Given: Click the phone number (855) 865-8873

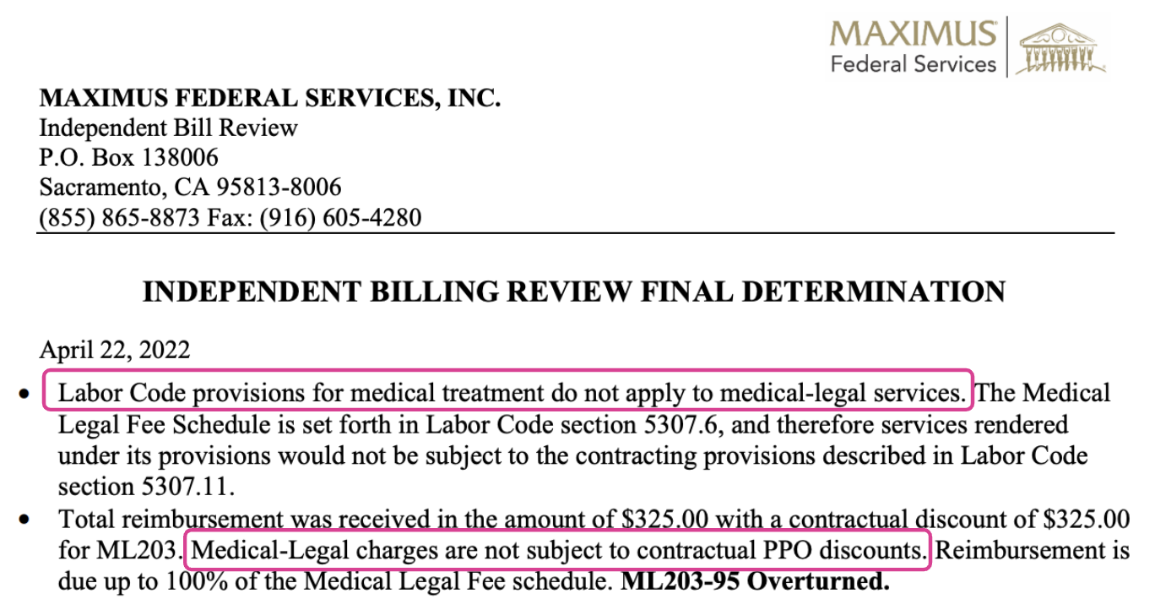Looking at the screenshot, I should point(117,218).
